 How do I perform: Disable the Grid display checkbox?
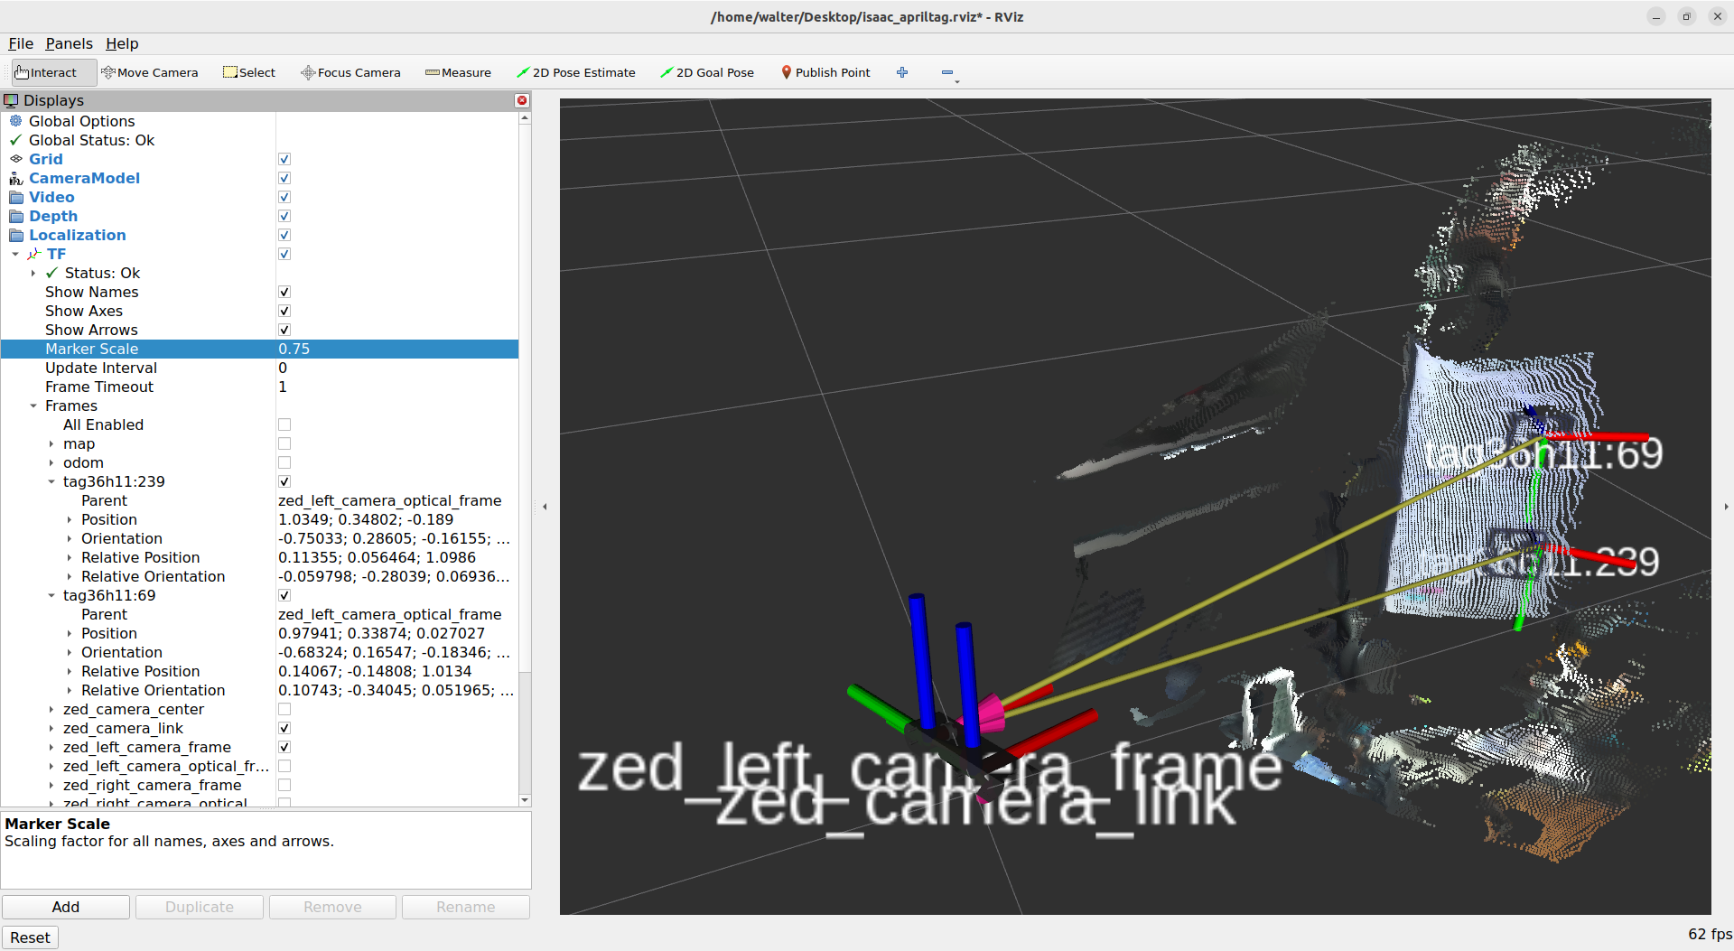click(x=284, y=160)
